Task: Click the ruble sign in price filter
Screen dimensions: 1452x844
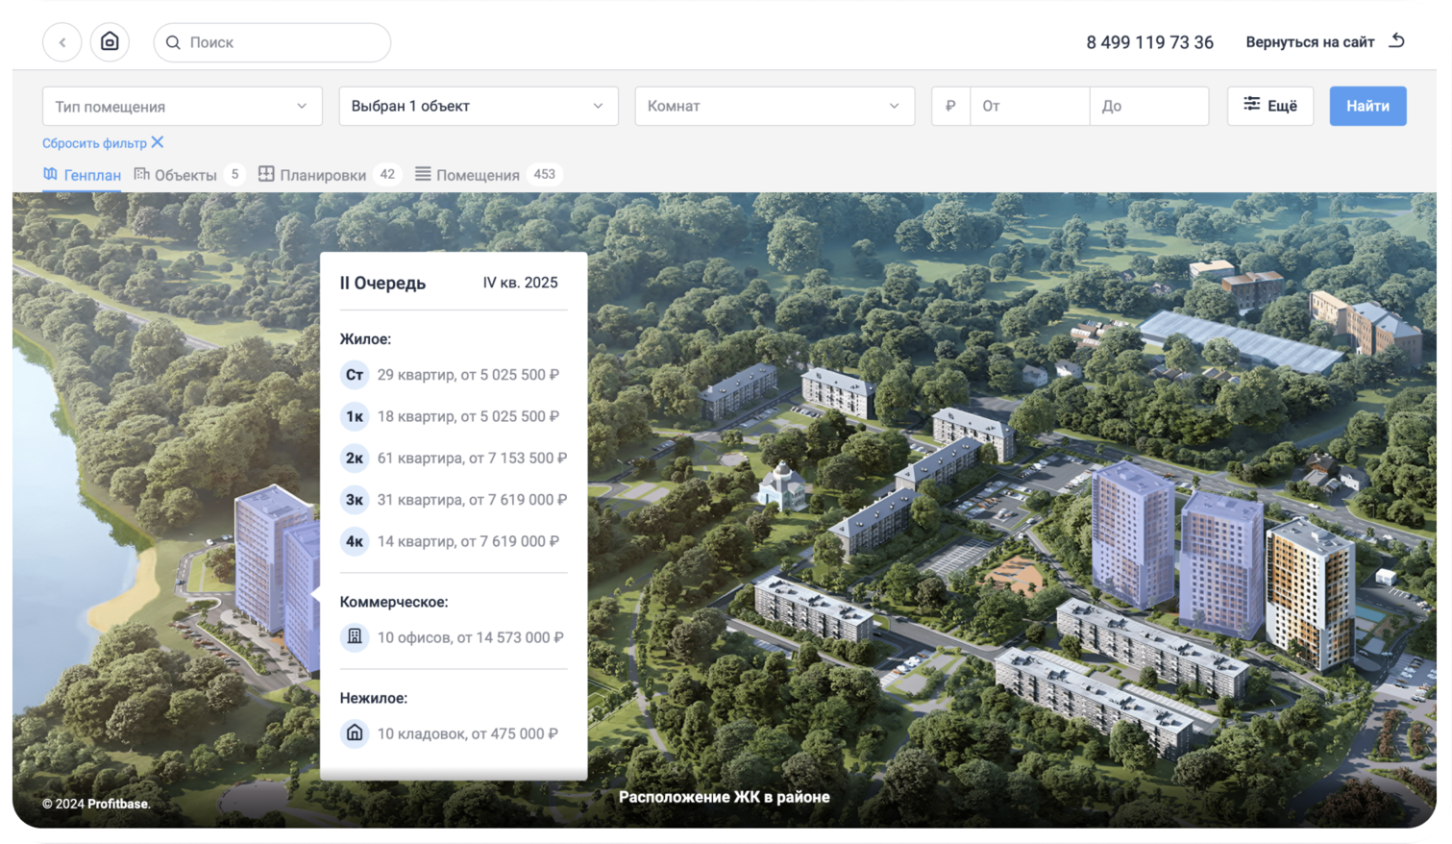Action: 950,106
